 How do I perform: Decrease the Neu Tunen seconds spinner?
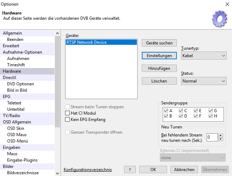click(221, 139)
